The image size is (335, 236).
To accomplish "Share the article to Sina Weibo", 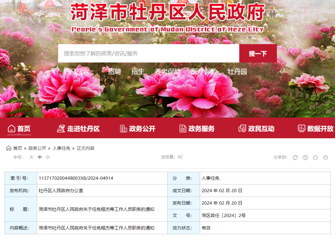I will pos(305,157).
